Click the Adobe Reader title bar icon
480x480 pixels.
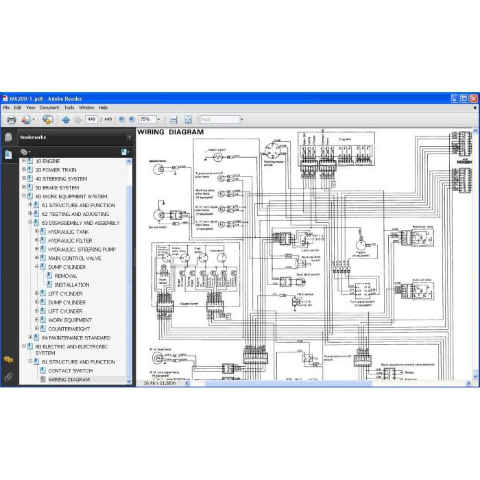tap(5, 99)
